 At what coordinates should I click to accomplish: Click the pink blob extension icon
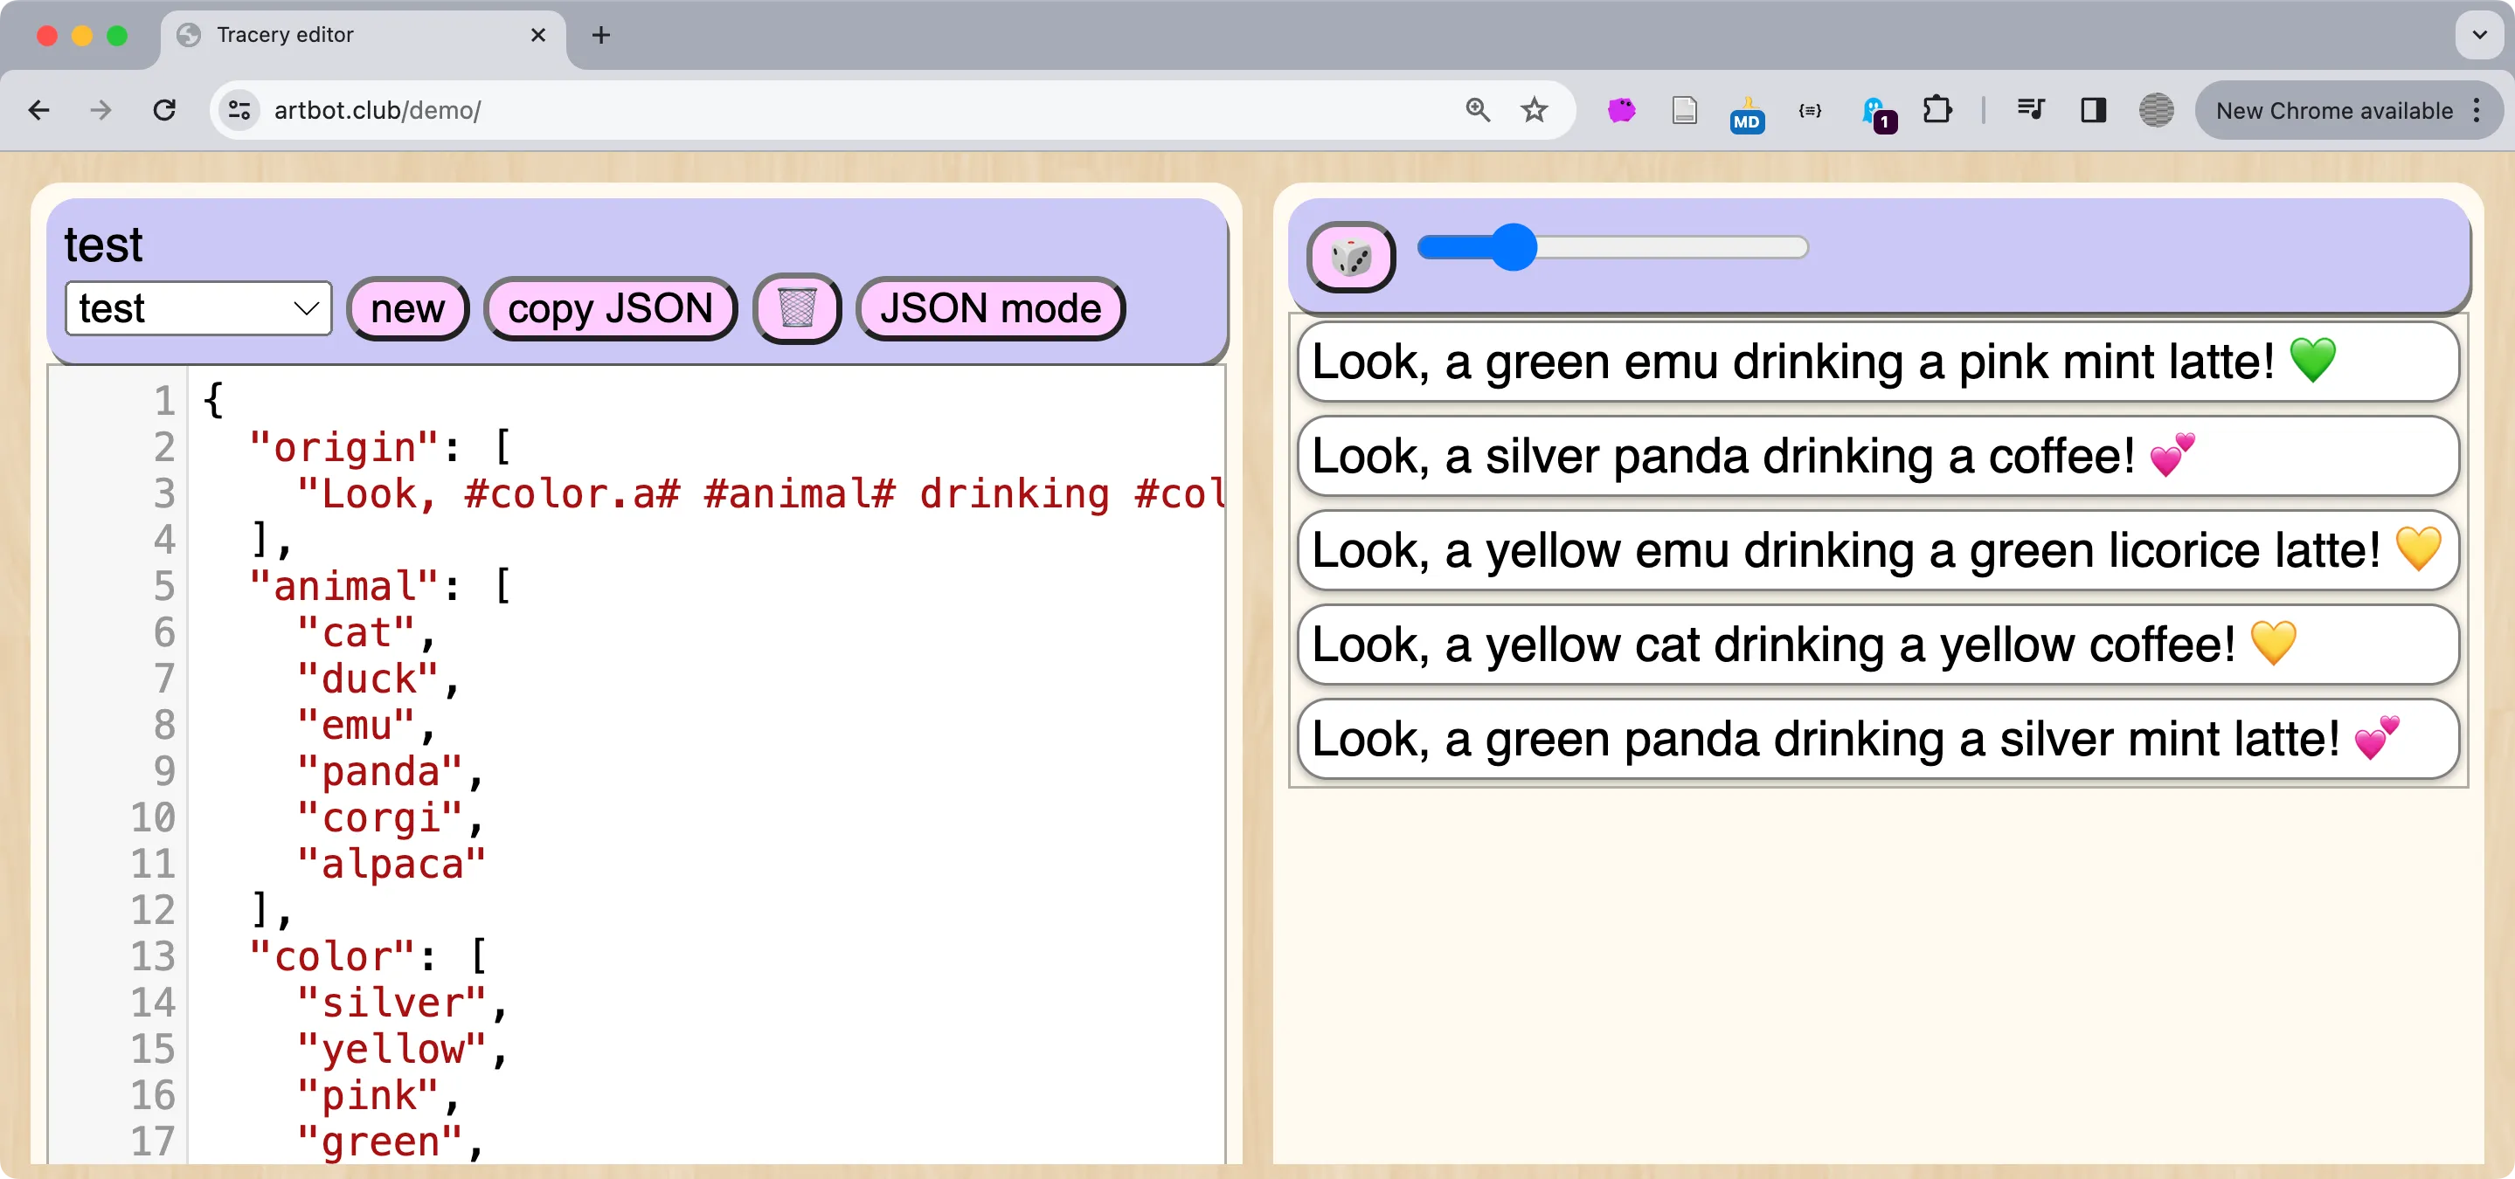(x=1622, y=110)
